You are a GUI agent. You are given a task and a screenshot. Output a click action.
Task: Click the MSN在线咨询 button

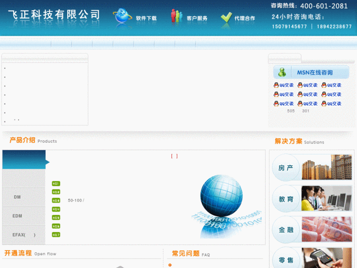[x=311, y=72]
